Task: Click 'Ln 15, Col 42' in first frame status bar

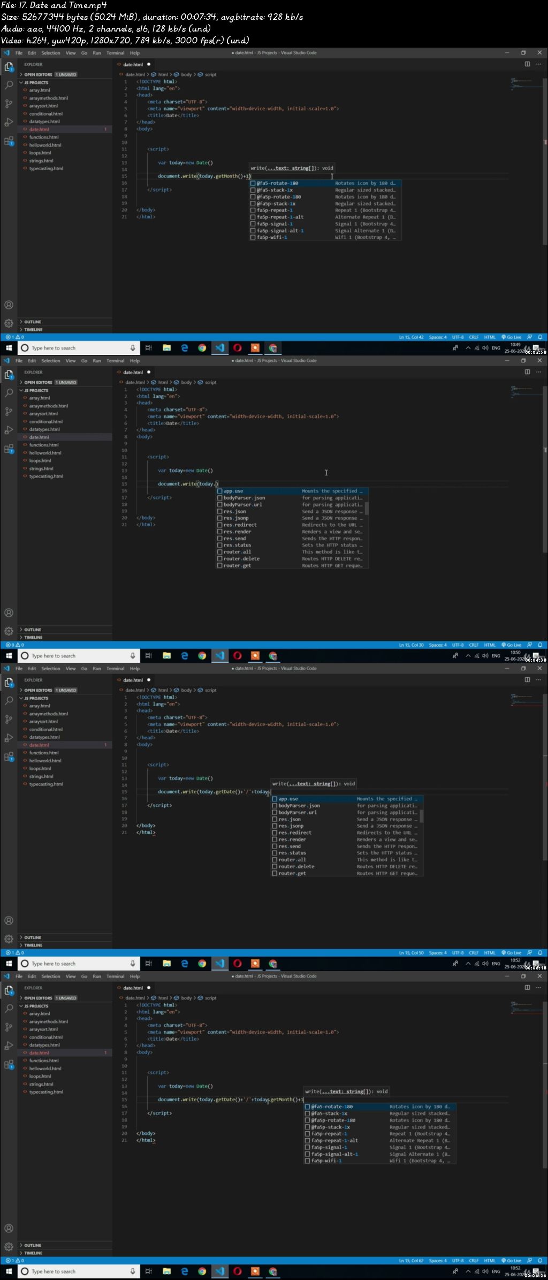Action: [x=411, y=337]
